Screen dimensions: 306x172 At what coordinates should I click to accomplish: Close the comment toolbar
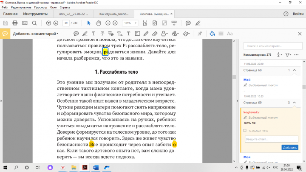click(x=300, y=34)
